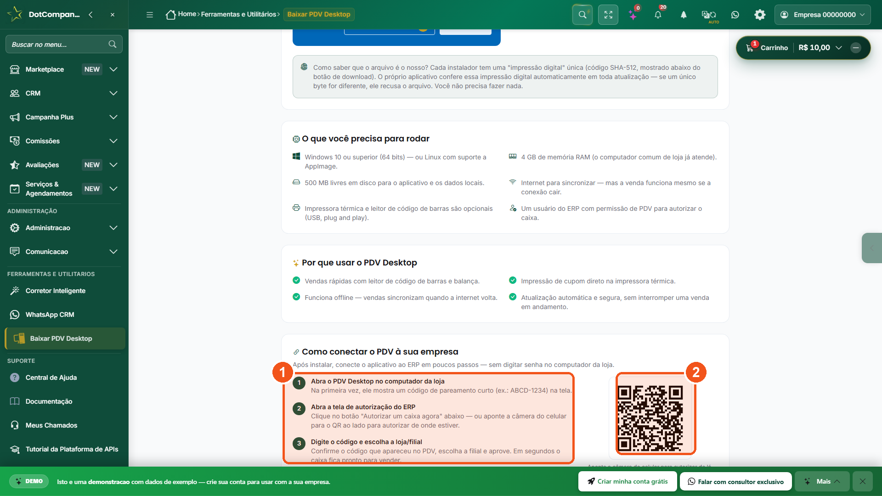The image size is (882, 496).
Task: Click the Home breadcrumb text
Action: pyautogui.click(x=187, y=14)
